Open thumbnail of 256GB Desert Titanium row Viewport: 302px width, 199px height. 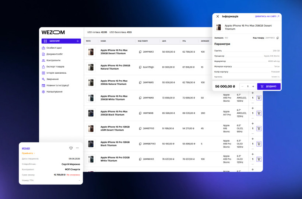(91, 52)
